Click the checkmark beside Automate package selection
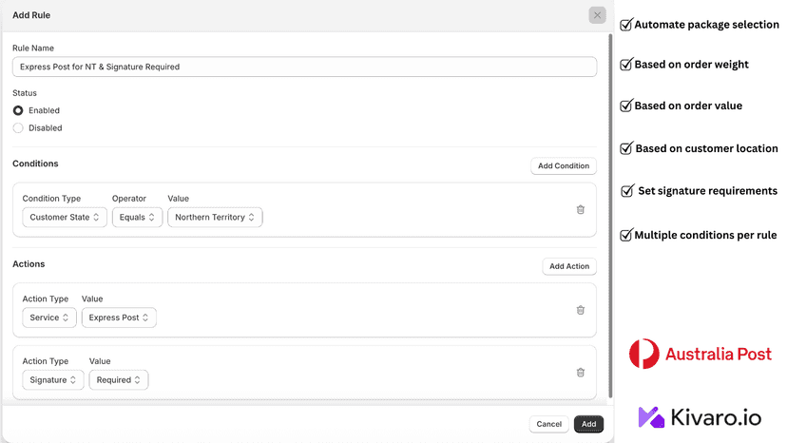This screenshot has width=787, height=443. 625,25
